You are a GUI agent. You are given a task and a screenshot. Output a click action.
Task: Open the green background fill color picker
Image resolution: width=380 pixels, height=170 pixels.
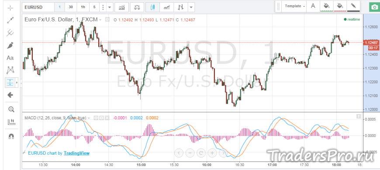(326, 6)
